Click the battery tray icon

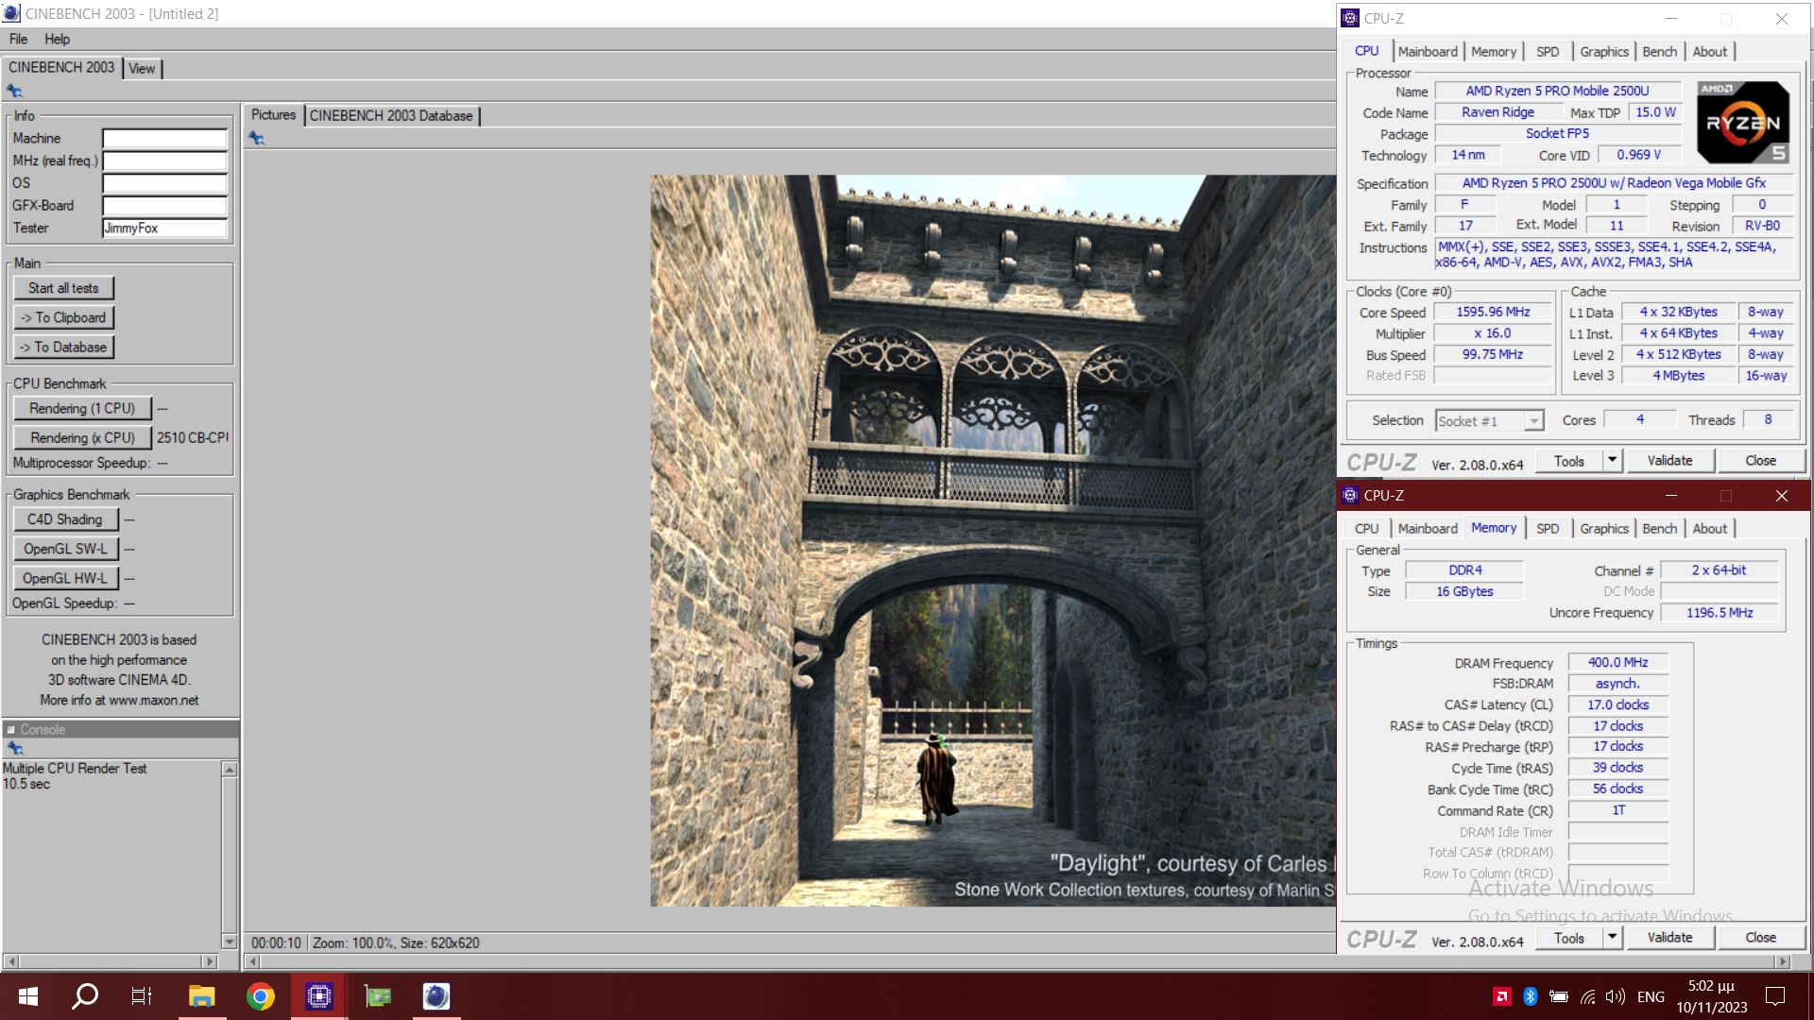tap(1559, 996)
